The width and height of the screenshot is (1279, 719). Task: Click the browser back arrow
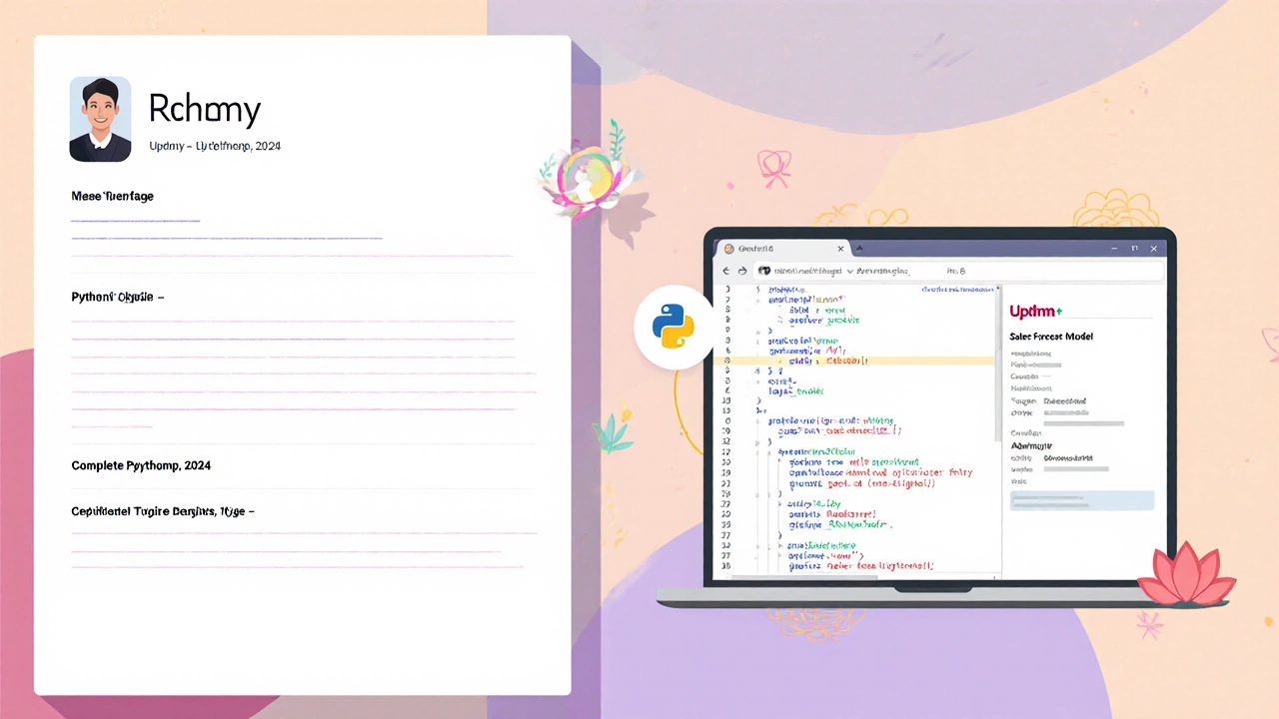[726, 271]
